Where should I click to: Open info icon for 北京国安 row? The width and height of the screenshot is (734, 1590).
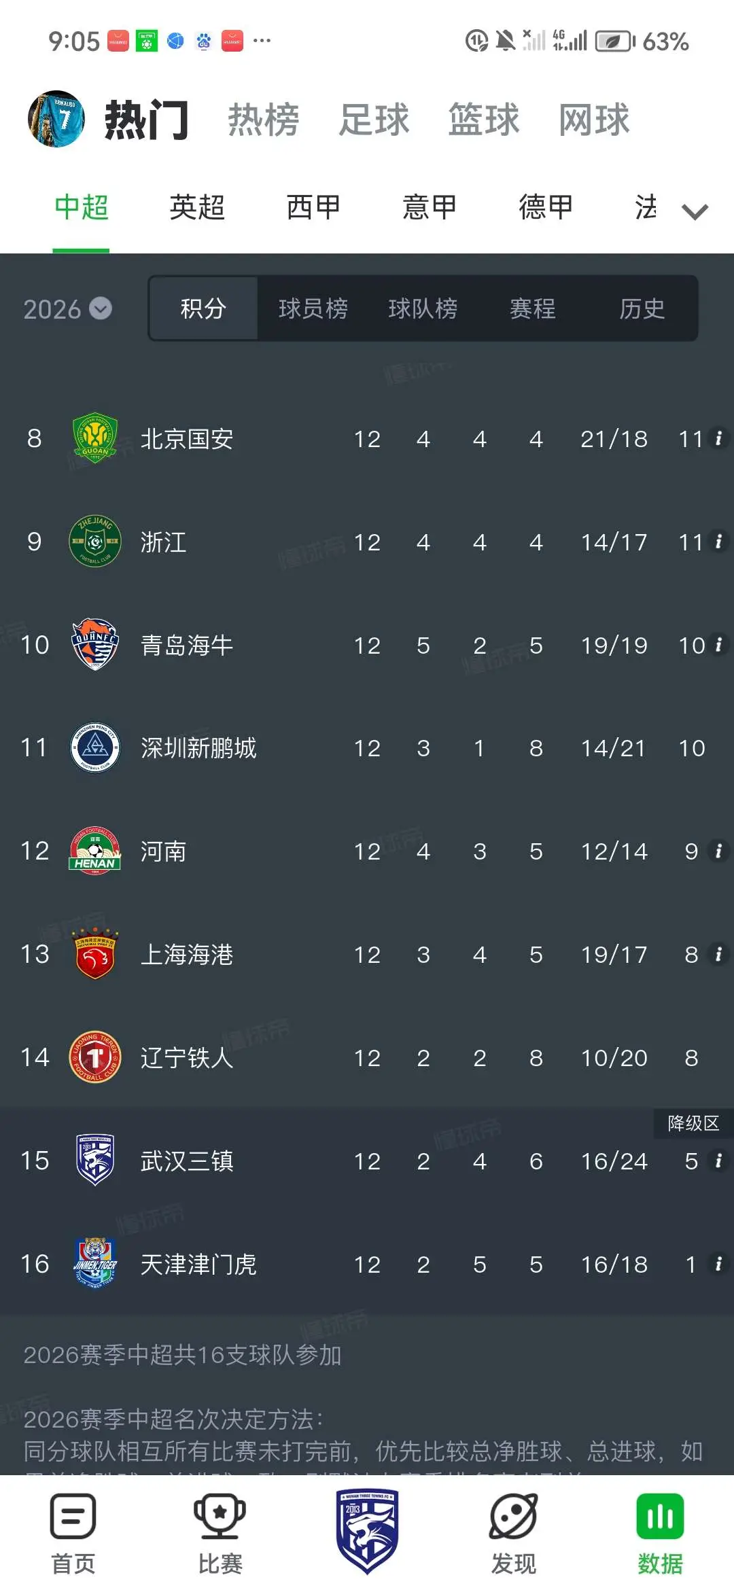click(718, 438)
